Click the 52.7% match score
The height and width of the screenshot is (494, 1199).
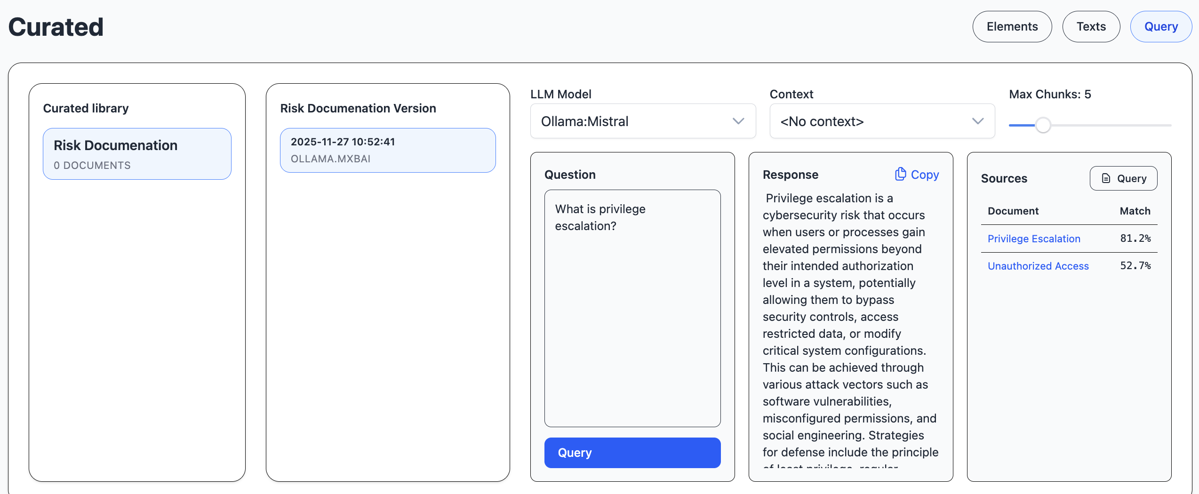click(1135, 266)
